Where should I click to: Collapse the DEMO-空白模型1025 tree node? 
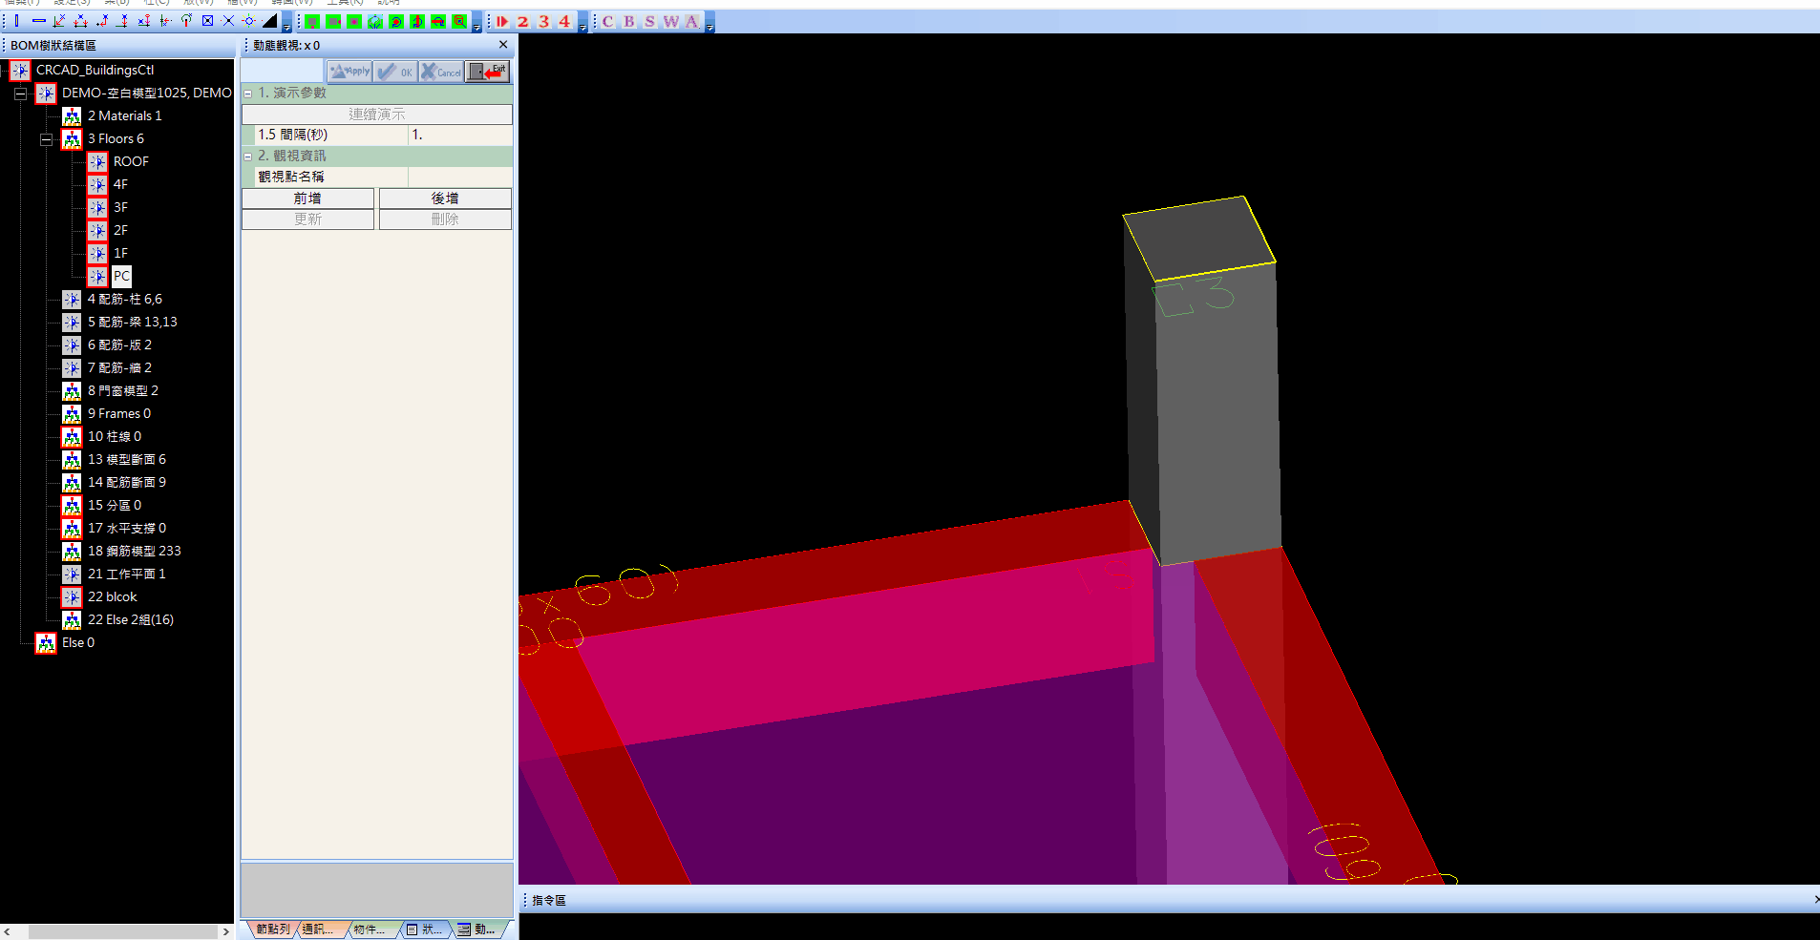[x=20, y=94]
